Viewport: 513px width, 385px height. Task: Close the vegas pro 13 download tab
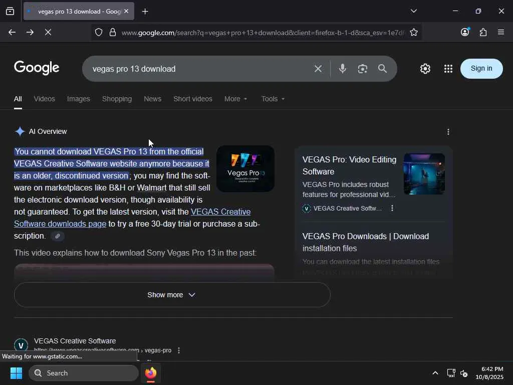coord(126,11)
